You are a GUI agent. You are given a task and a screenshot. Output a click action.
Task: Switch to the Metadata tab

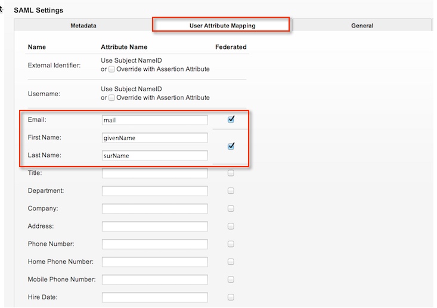coord(83,26)
